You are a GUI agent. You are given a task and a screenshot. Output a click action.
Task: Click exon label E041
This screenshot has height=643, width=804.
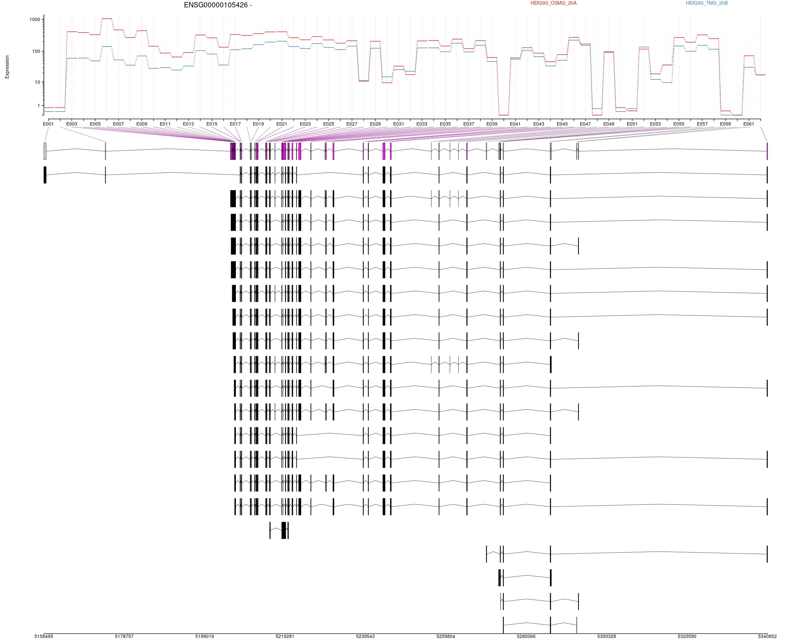[515, 124]
